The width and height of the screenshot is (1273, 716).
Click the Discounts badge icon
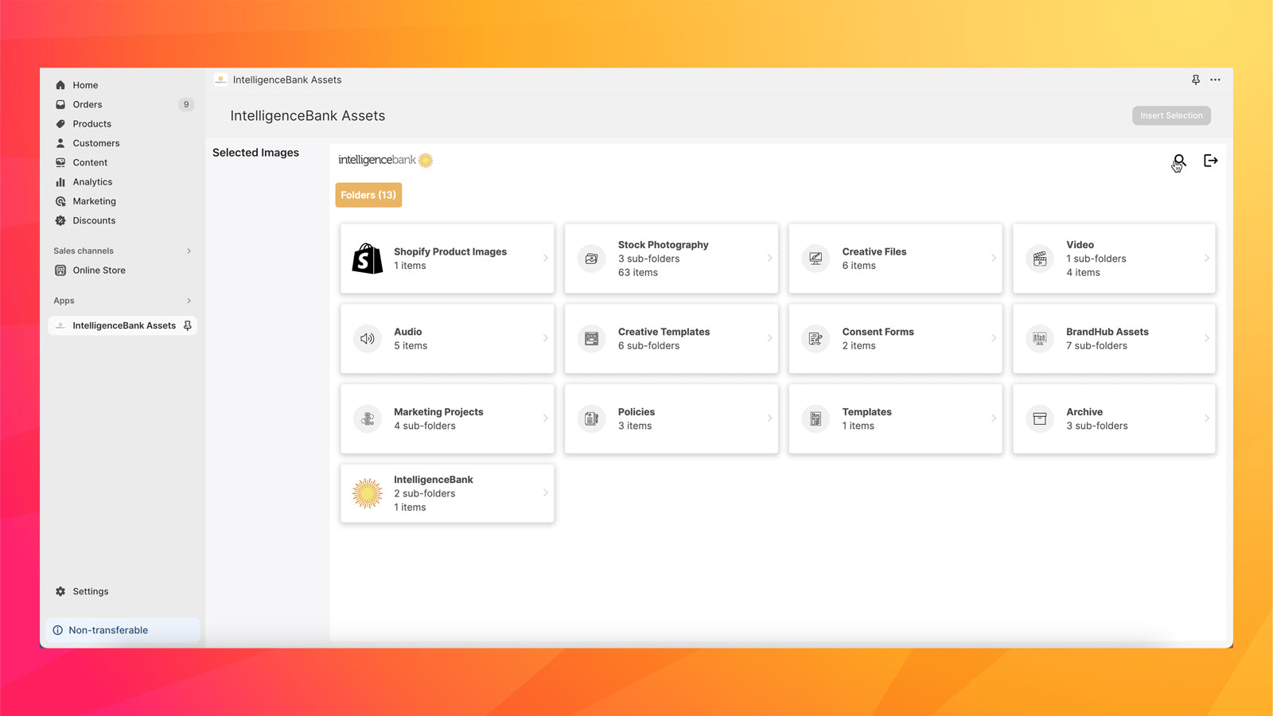pos(60,220)
